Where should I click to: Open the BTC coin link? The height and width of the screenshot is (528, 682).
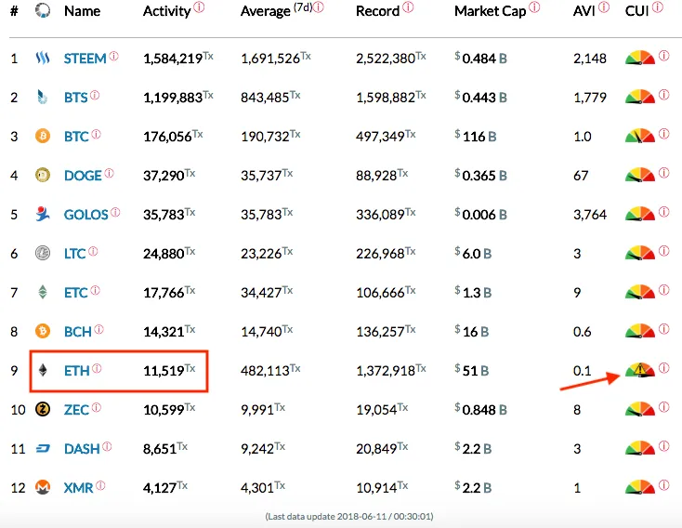(76, 137)
